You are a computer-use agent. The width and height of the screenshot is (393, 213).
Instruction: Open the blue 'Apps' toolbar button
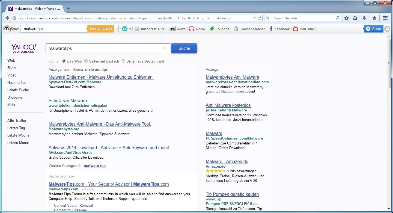[373, 29]
